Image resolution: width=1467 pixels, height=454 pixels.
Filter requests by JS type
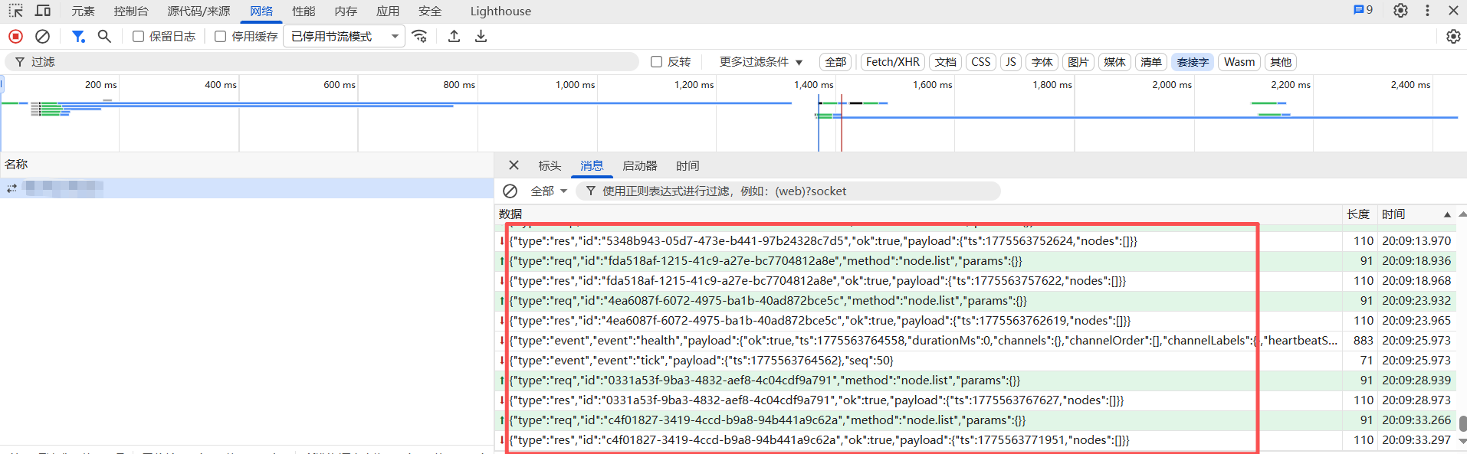1011,62
